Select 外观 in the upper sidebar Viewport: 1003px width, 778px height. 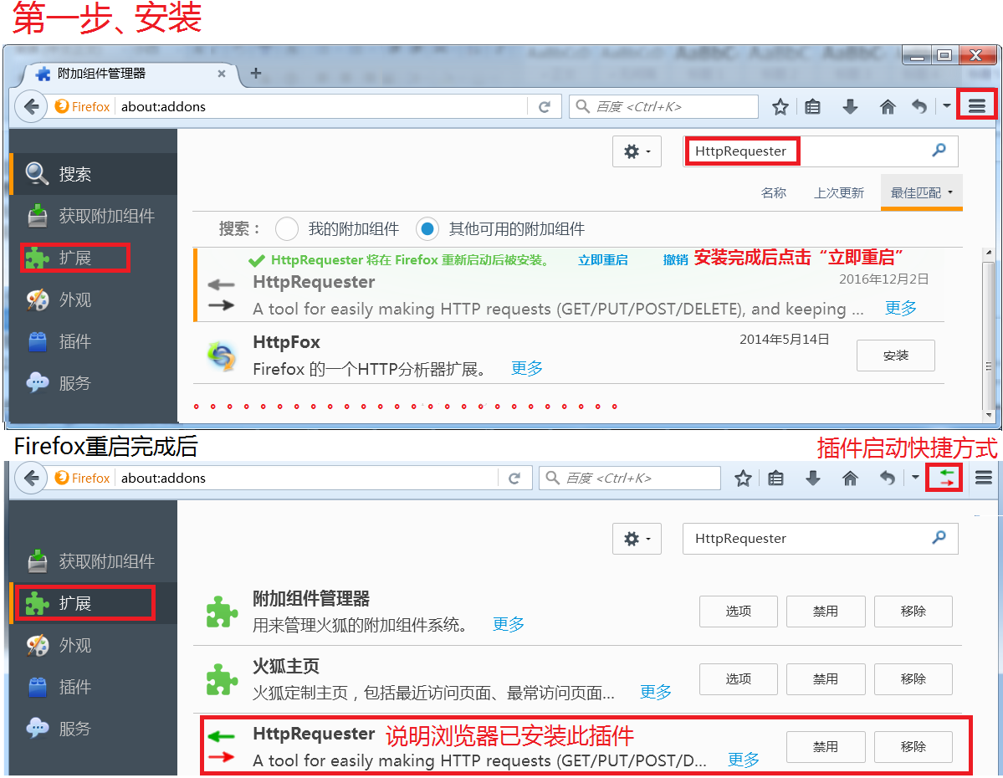click(x=94, y=299)
